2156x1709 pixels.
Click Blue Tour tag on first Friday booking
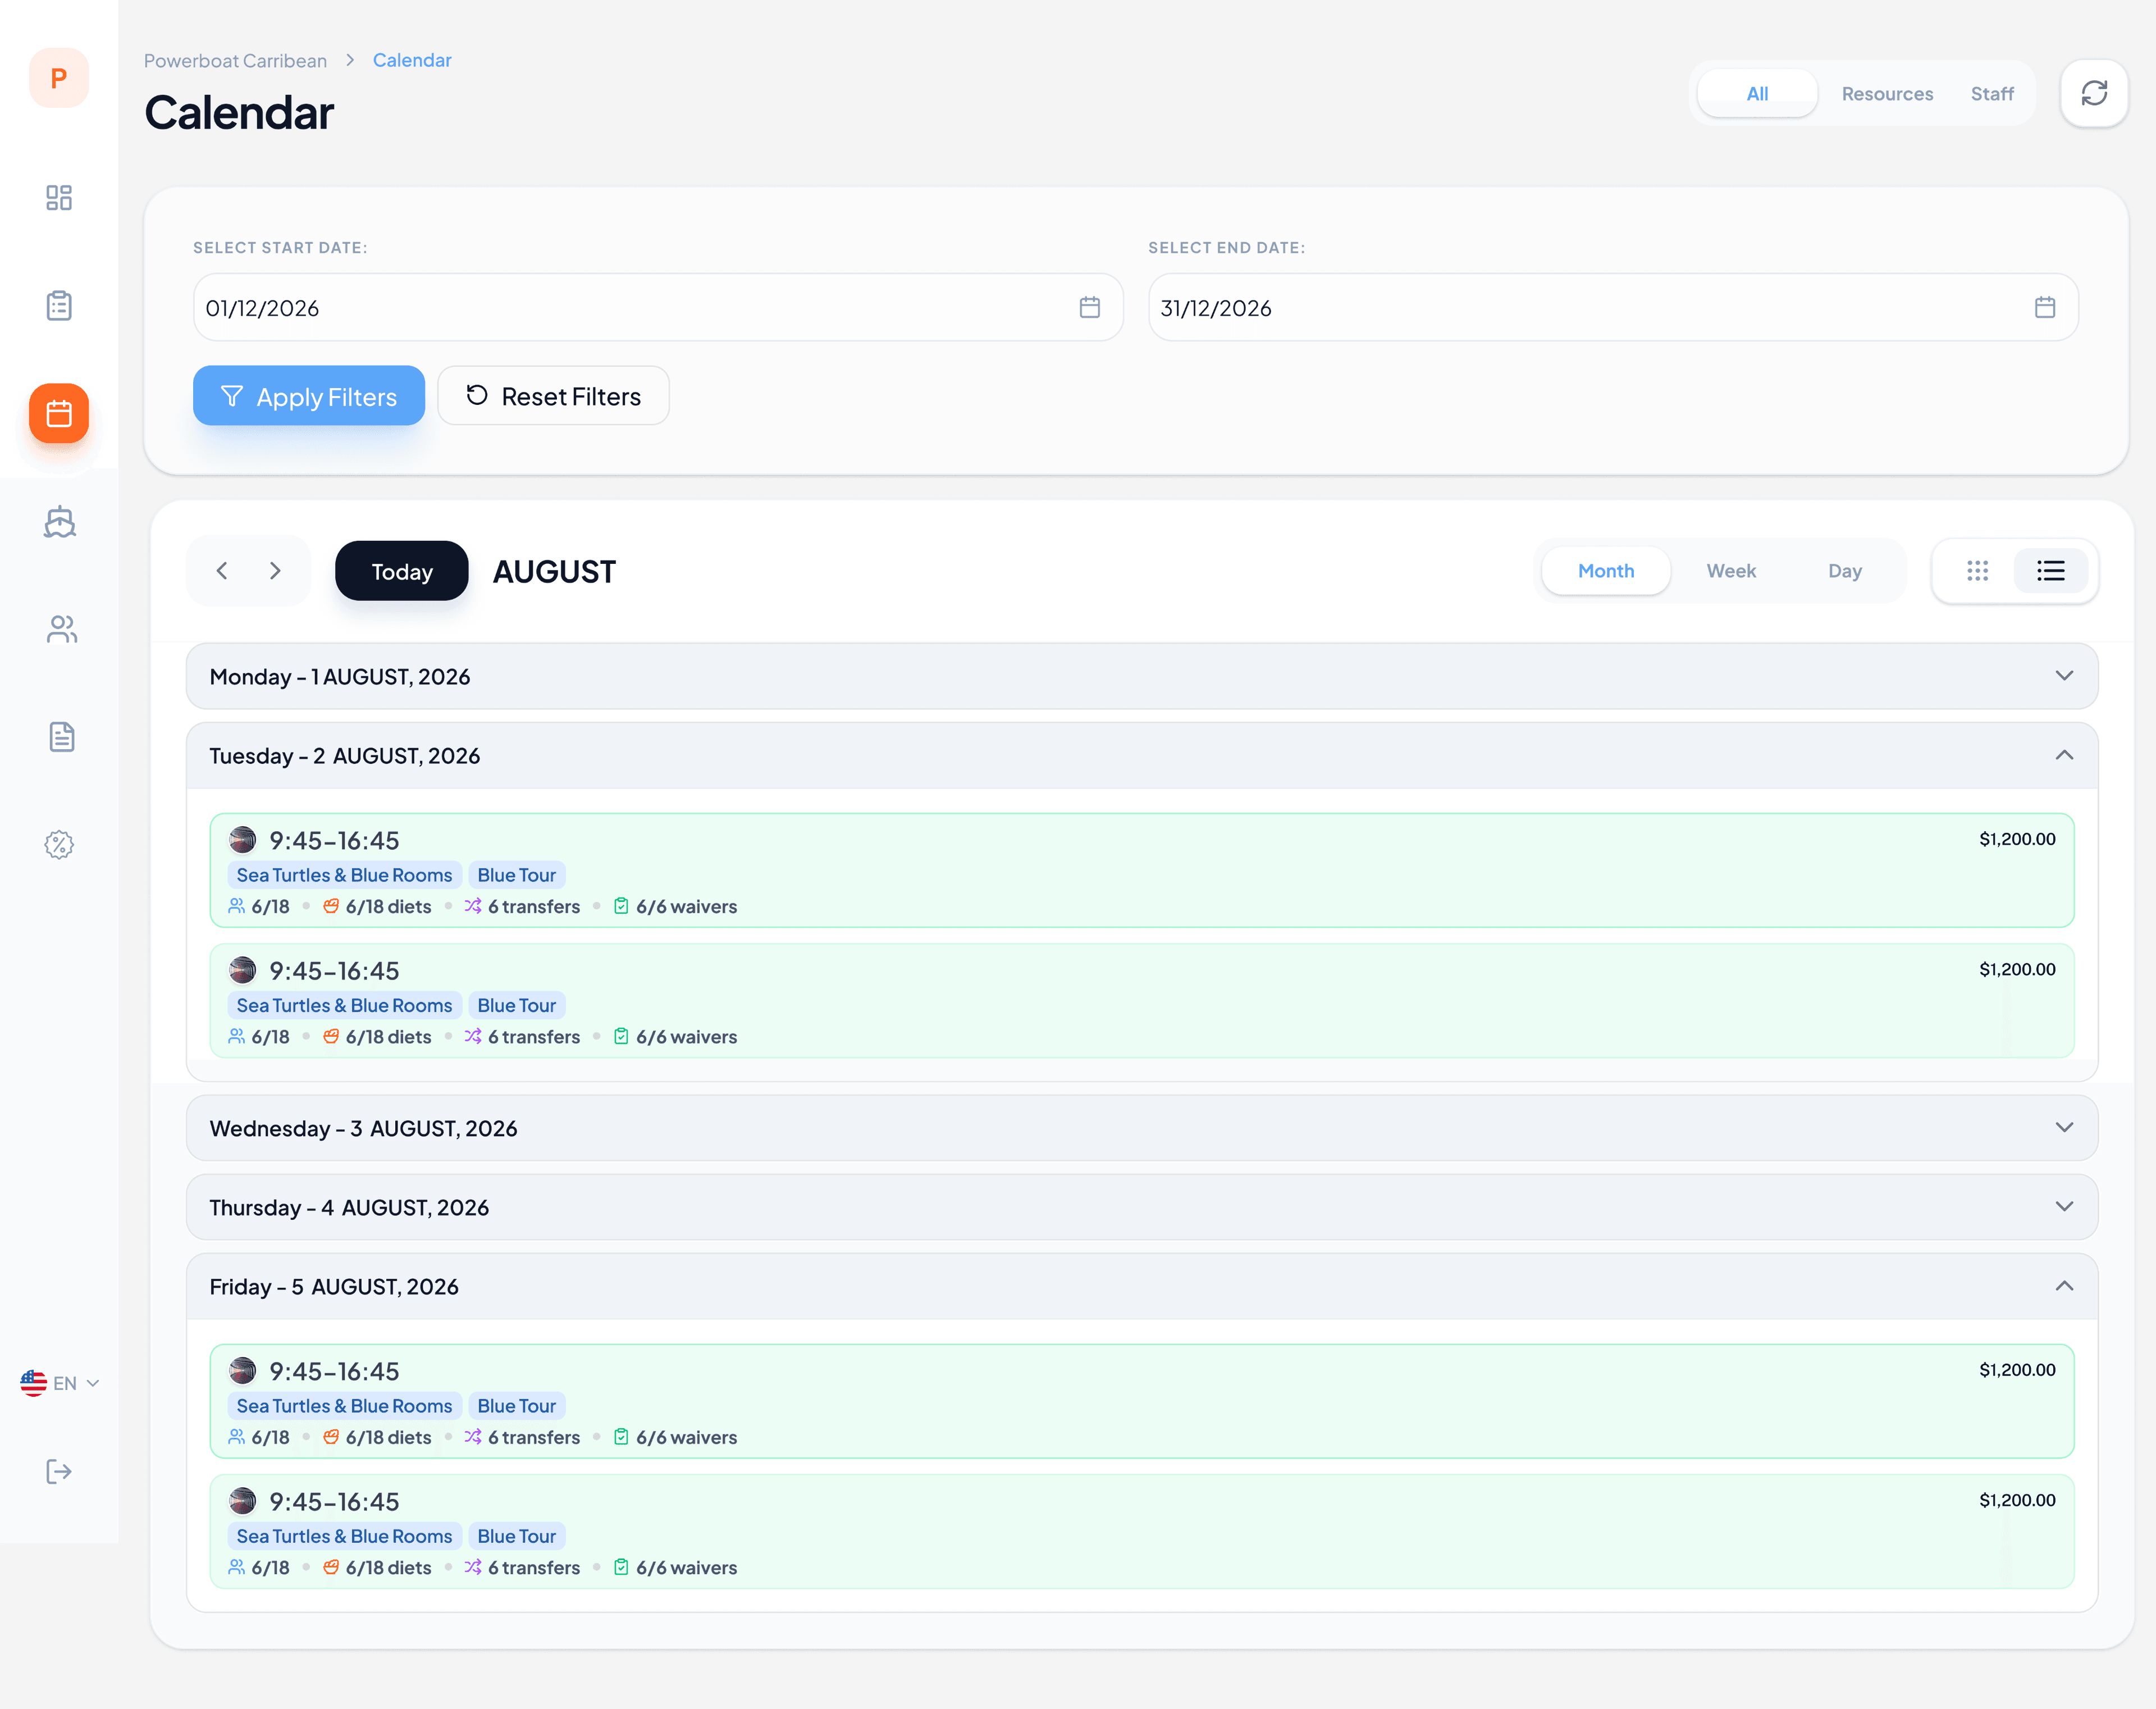517,1405
